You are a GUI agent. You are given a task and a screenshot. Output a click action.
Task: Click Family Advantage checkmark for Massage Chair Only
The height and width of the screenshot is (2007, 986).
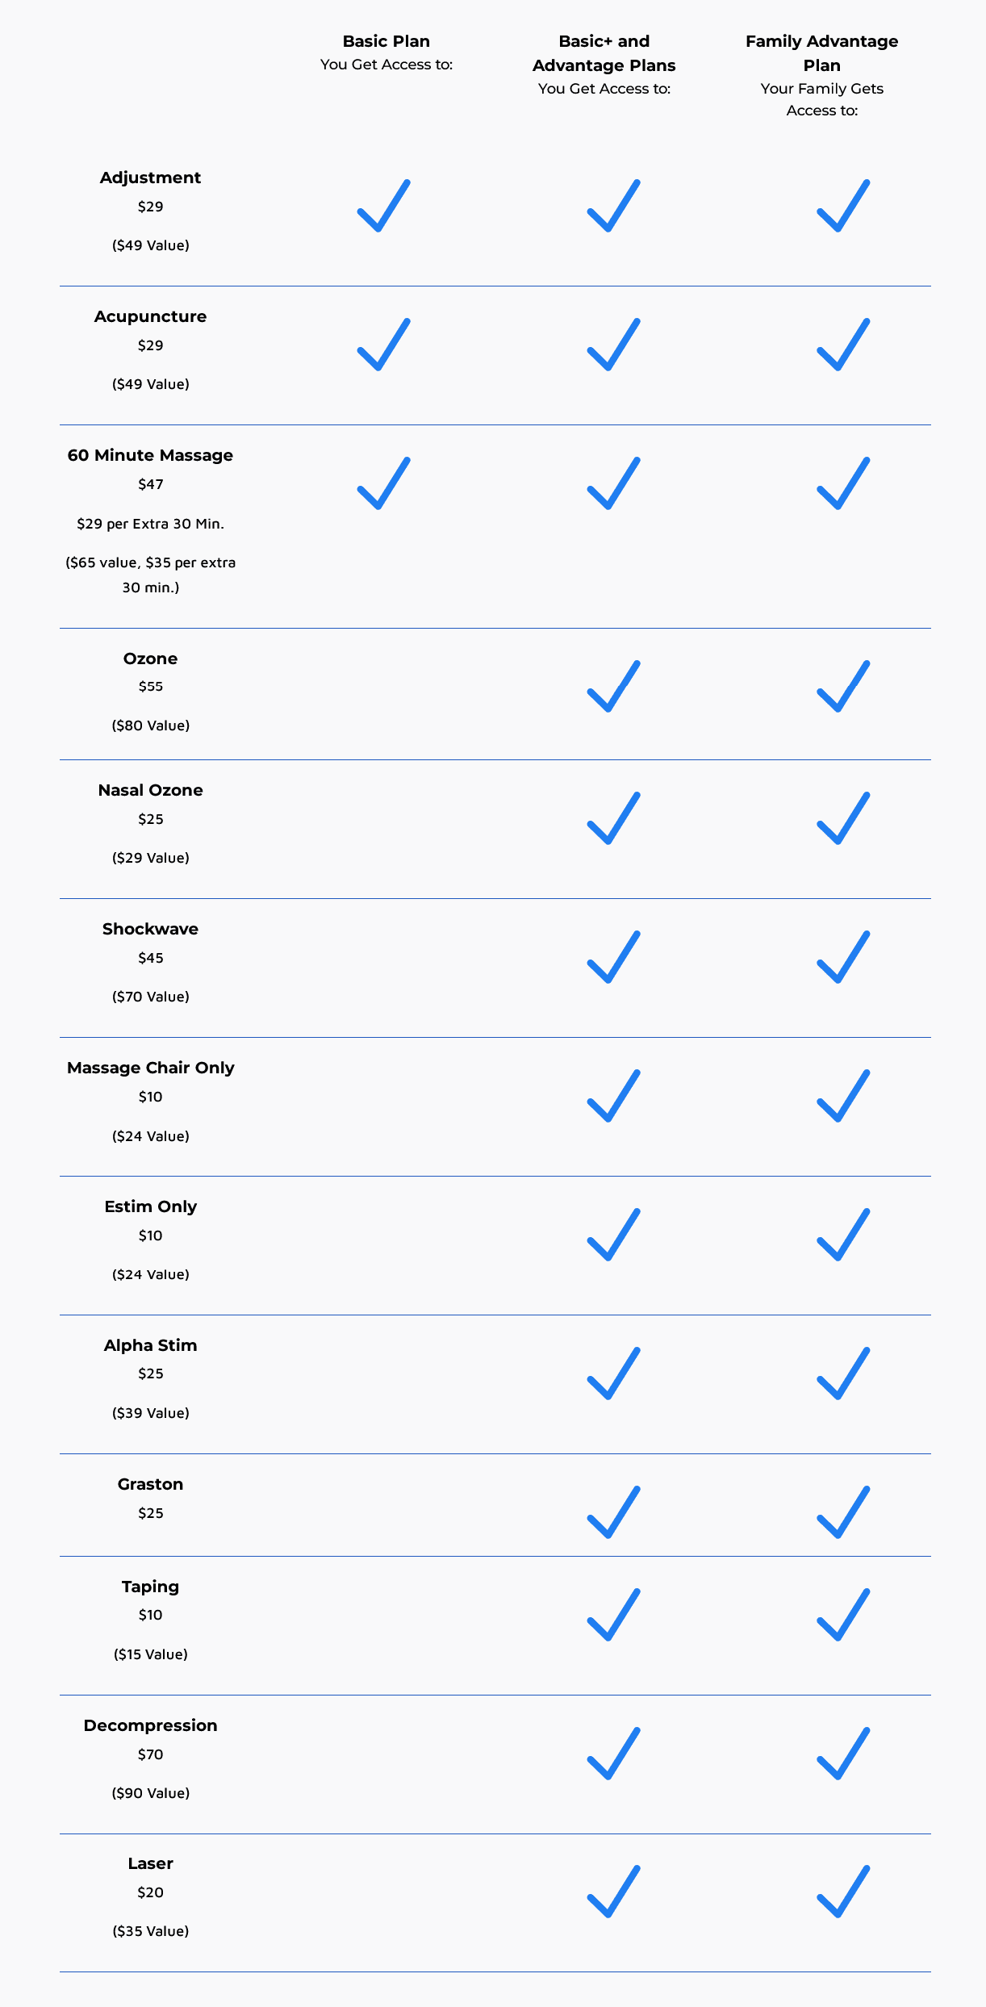click(843, 1097)
